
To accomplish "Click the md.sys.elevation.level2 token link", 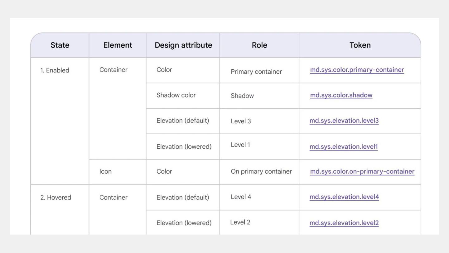I will click(x=344, y=223).
